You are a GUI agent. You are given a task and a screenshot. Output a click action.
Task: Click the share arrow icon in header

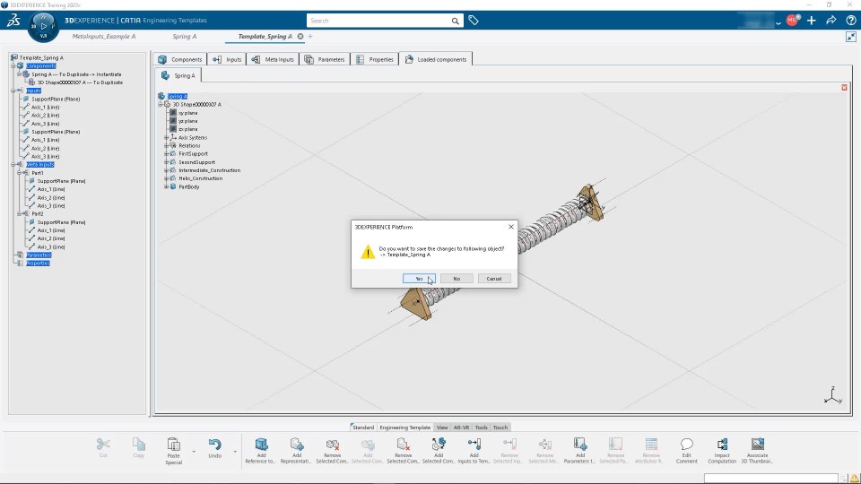pyautogui.click(x=831, y=21)
